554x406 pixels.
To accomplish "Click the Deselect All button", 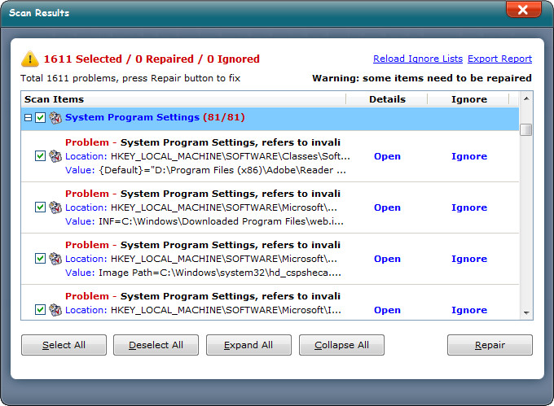I will (x=156, y=345).
